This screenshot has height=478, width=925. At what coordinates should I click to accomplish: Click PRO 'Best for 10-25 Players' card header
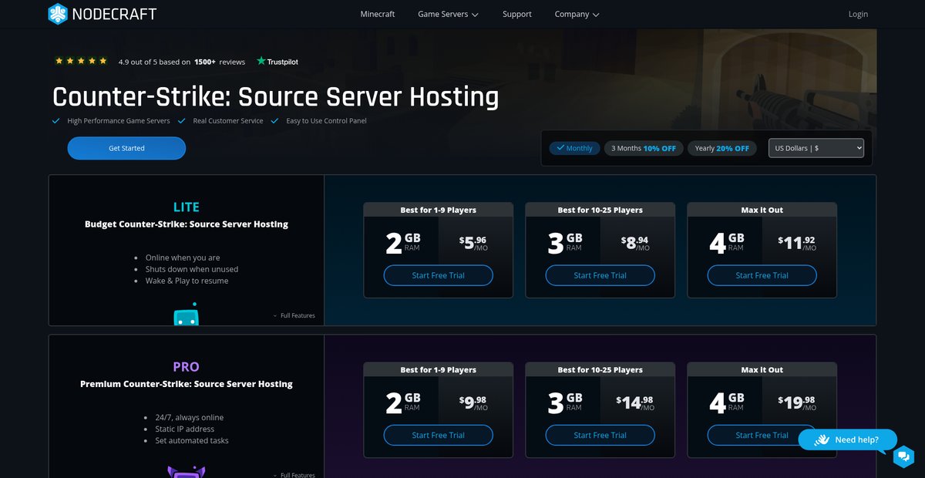pos(600,369)
